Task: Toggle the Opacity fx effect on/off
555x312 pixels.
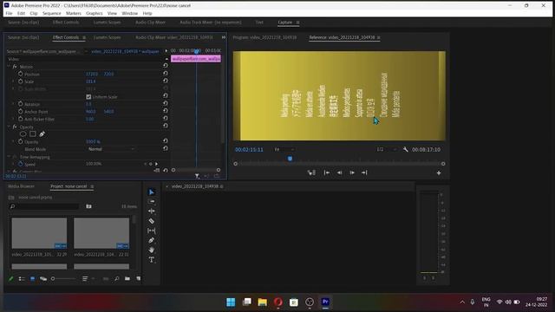Action: click(15, 127)
